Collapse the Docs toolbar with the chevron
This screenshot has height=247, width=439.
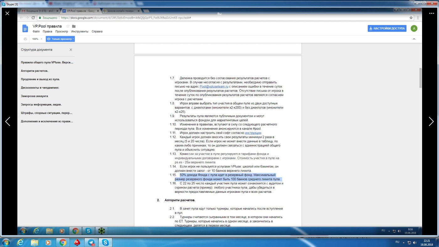coord(414,39)
